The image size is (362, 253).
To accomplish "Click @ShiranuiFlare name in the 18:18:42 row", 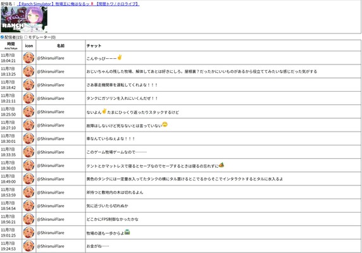I will tap(51, 85).
